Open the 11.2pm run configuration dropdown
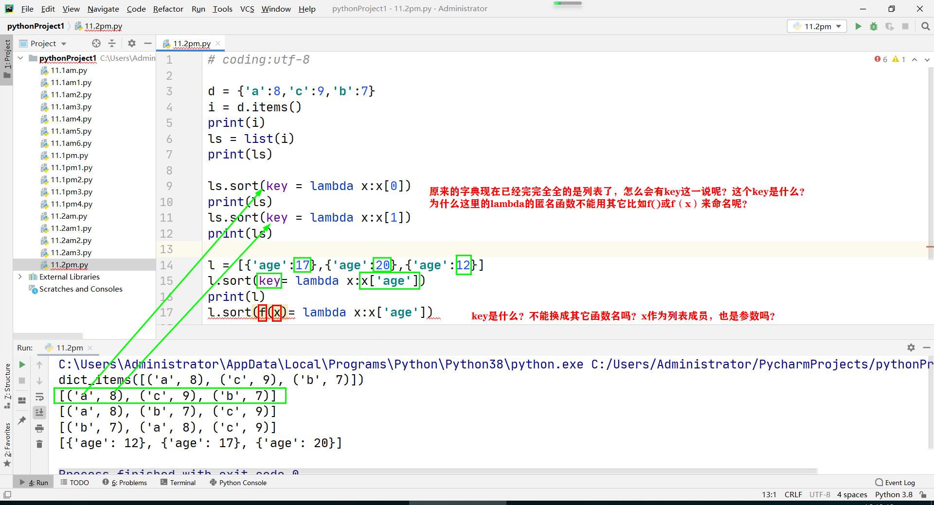The height and width of the screenshot is (505, 934). pos(817,26)
